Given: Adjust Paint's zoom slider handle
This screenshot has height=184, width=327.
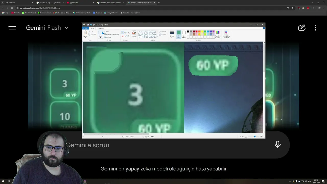Looking at the screenshot, I should coord(255,137).
